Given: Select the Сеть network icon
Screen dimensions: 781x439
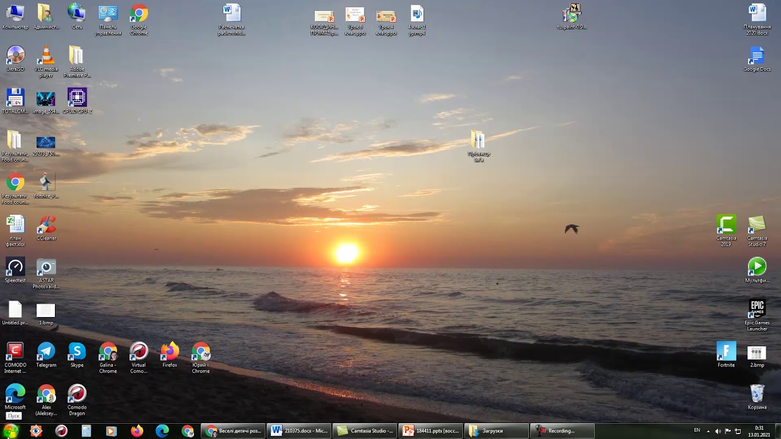Looking at the screenshot, I should coord(77,17).
